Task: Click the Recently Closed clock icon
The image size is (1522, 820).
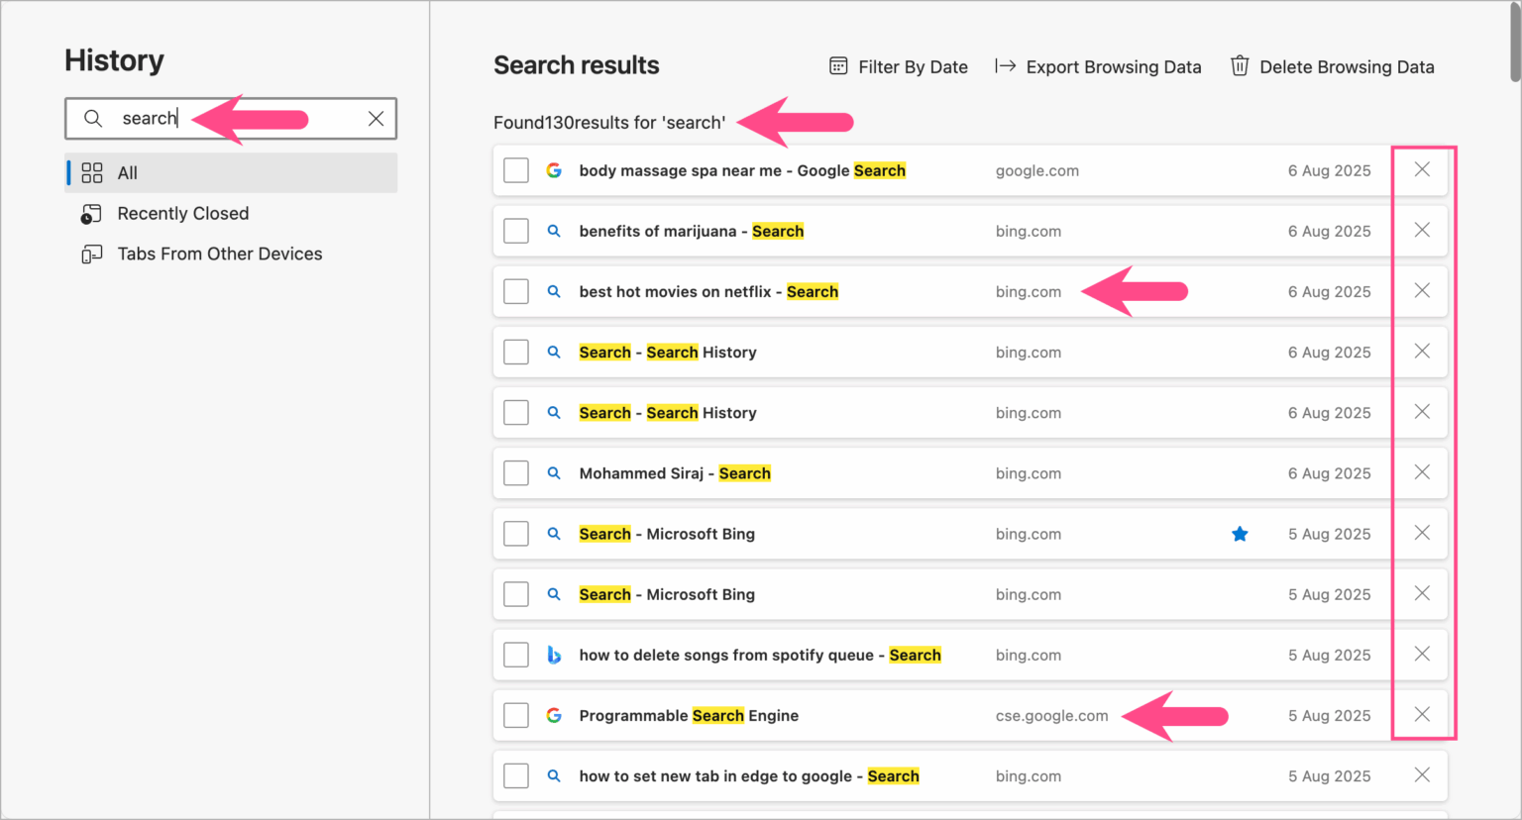Action: click(x=90, y=213)
